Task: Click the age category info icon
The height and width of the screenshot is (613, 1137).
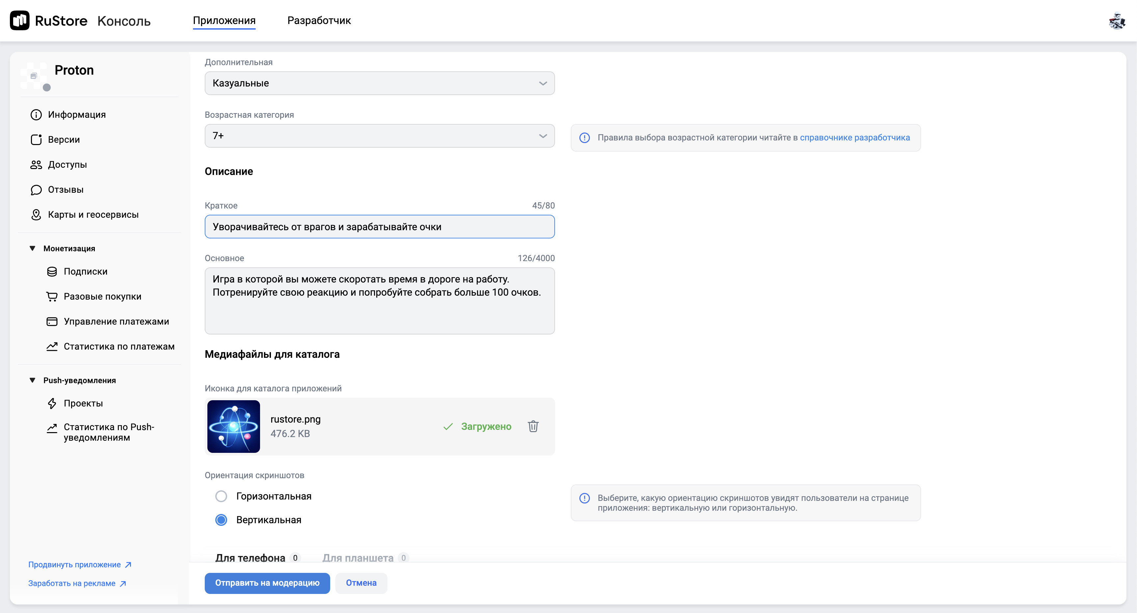Action: [584, 137]
